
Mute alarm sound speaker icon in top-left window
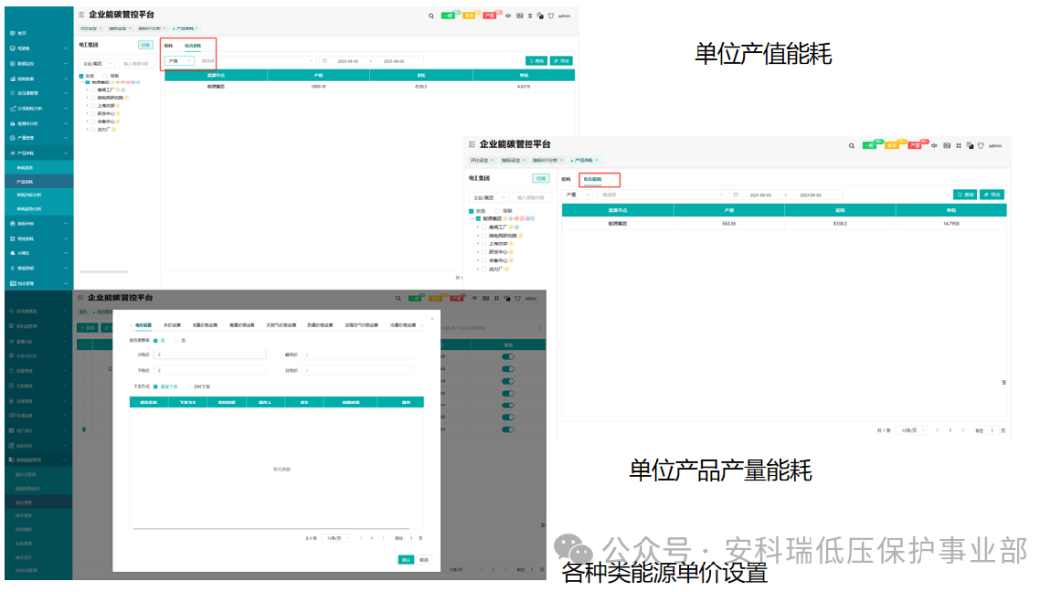pyautogui.click(x=508, y=15)
